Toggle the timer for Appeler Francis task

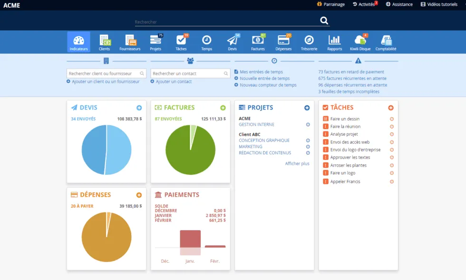392,181
